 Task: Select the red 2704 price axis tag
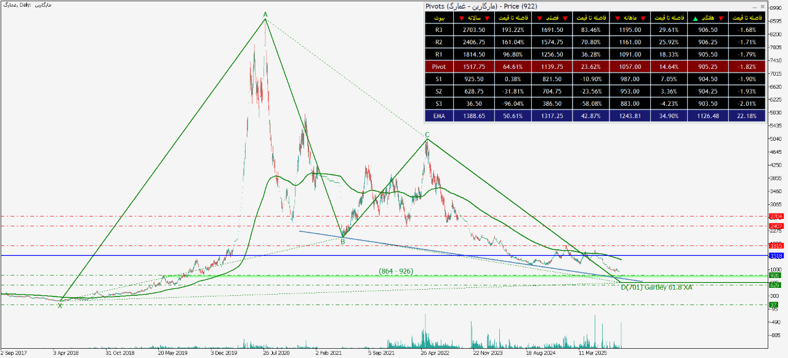tap(776, 217)
